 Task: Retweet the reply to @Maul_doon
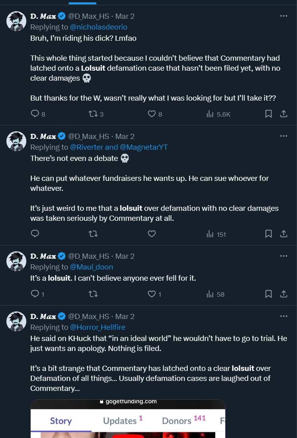pos(93,294)
